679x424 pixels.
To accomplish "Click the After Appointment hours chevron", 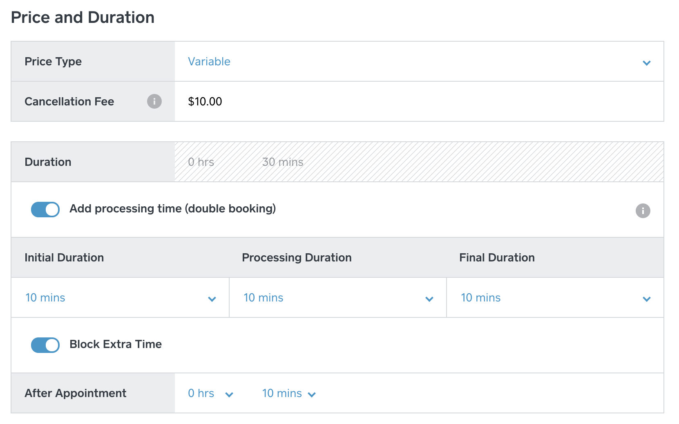I will click(229, 395).
